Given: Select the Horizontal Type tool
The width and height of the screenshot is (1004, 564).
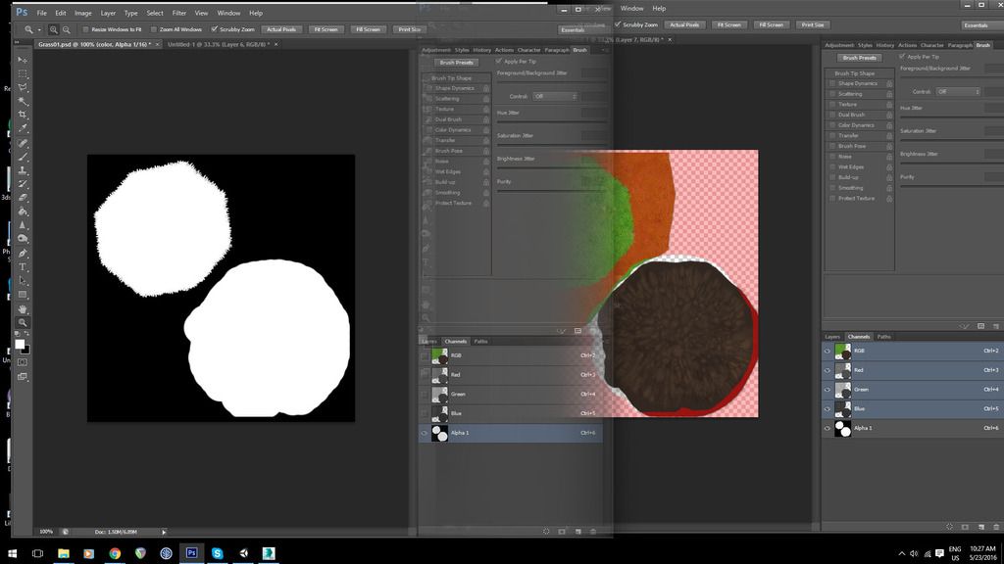Looking at the screenshot, I should click(23, 266).
